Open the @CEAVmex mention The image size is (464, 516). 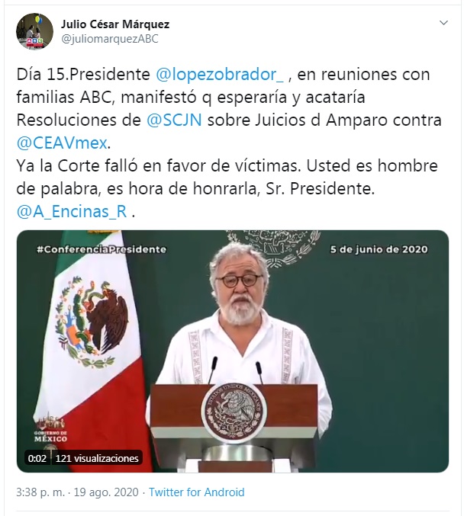[62, 143]
